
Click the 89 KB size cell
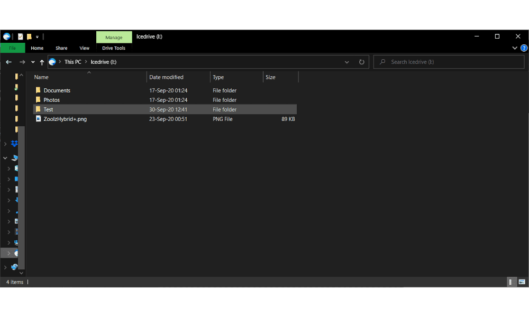(288, 119)
